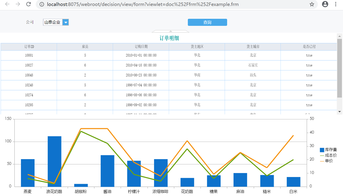This screenshot has width=343, height=196.
Task: Click the date 1996-08-06 00:00:00
Action: [141, 95]
